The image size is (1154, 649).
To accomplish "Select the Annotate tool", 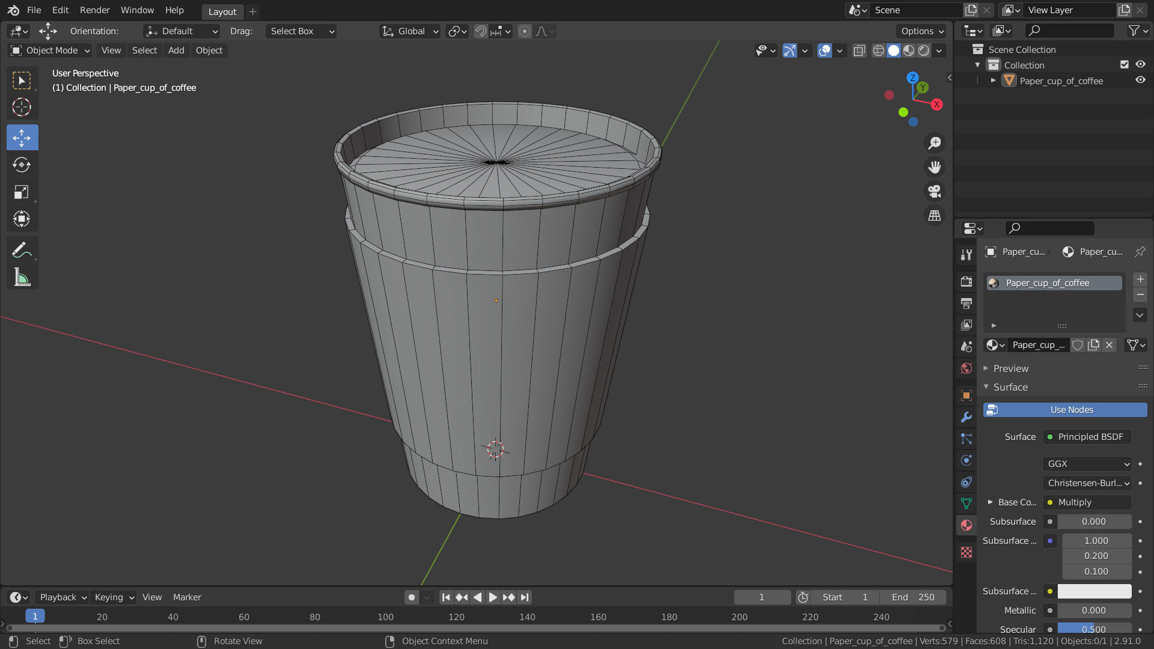I will point(22,250).
